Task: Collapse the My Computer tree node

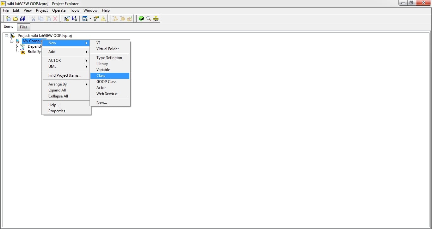Action: [x=12, y=41]
